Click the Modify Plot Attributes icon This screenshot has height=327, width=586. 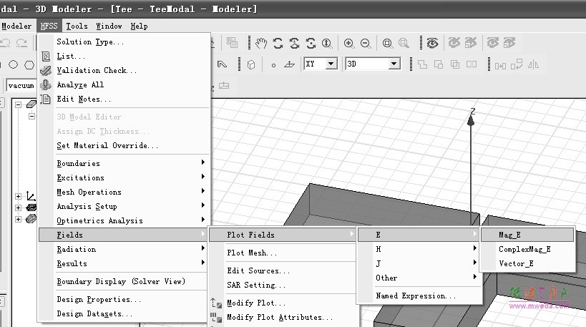coord(216,317)
